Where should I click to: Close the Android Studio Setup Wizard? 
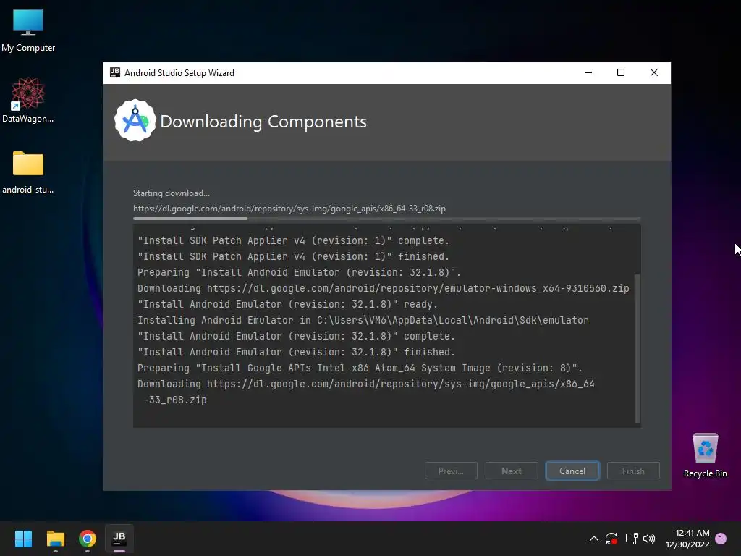654,73
